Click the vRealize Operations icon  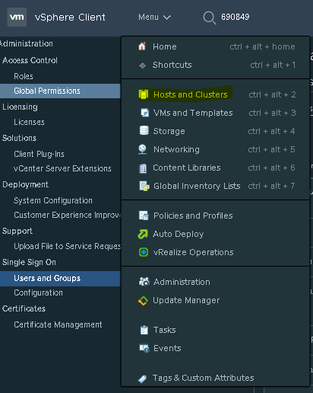[x=144, y=252]
